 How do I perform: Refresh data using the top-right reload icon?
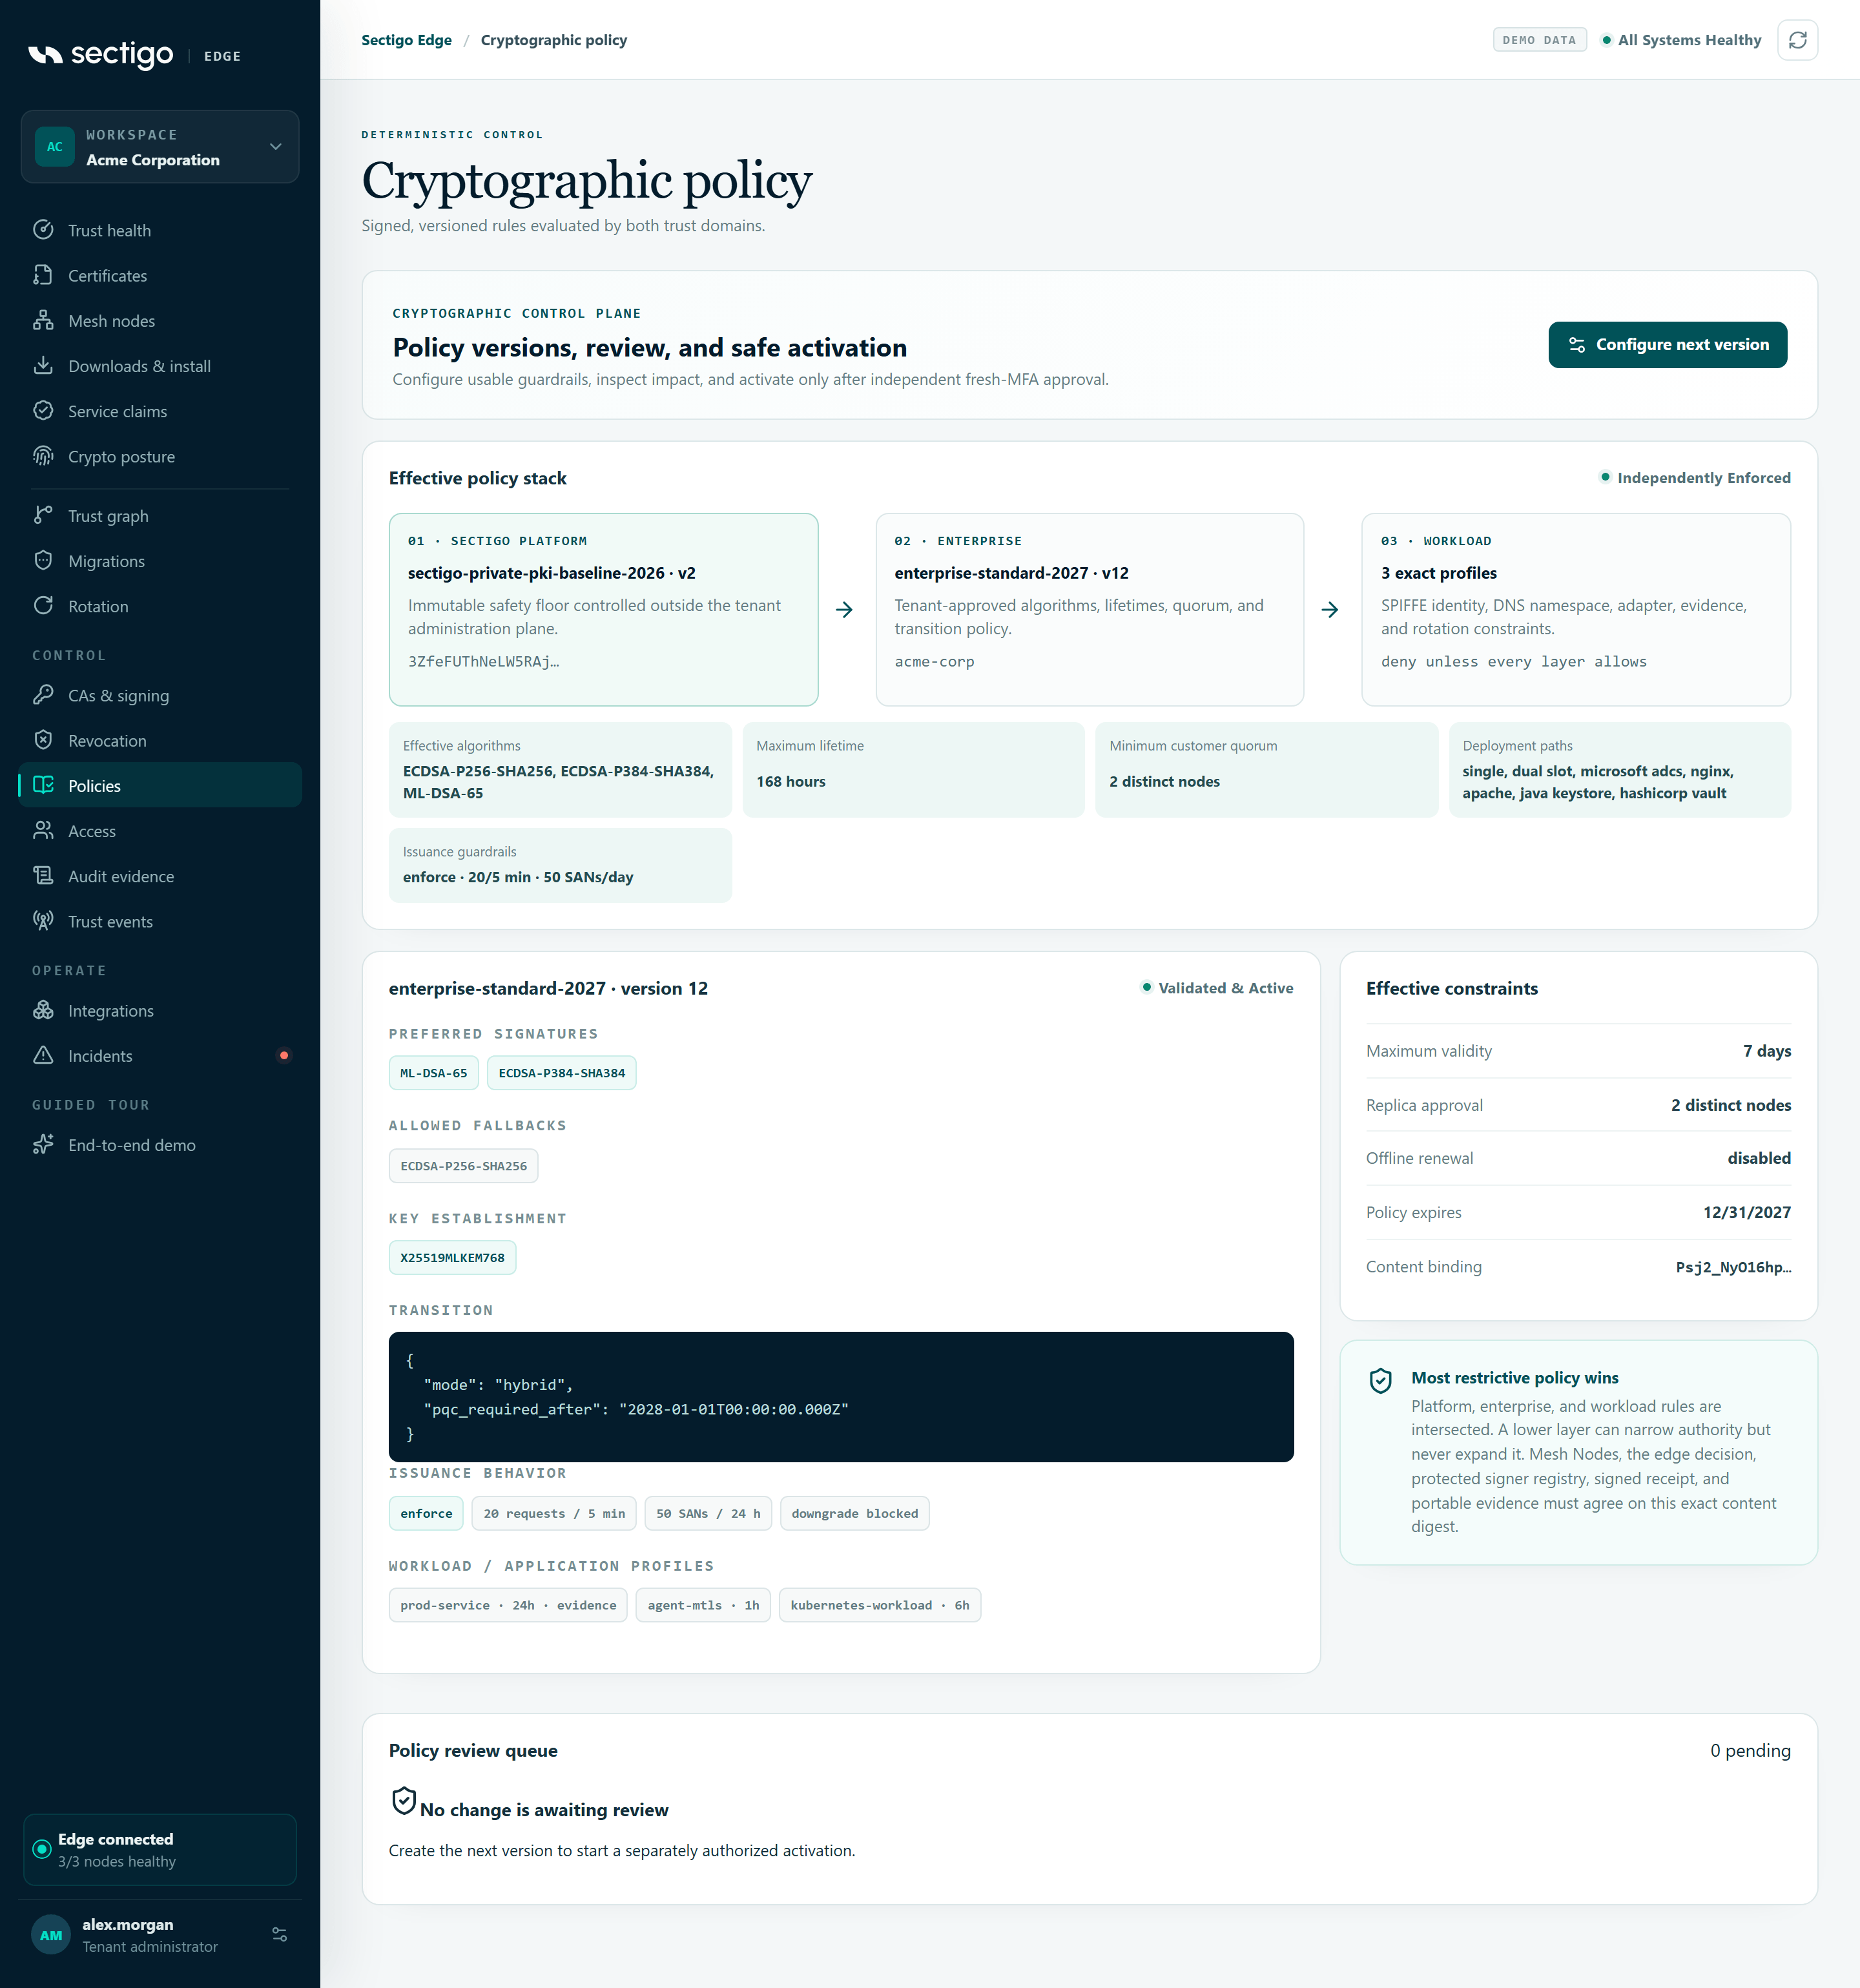click(x=1797, y=40)
